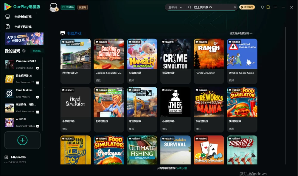Click the vertical scrollbar on results
The width and height of the screenshot is (298, 176).
(285, 96)
